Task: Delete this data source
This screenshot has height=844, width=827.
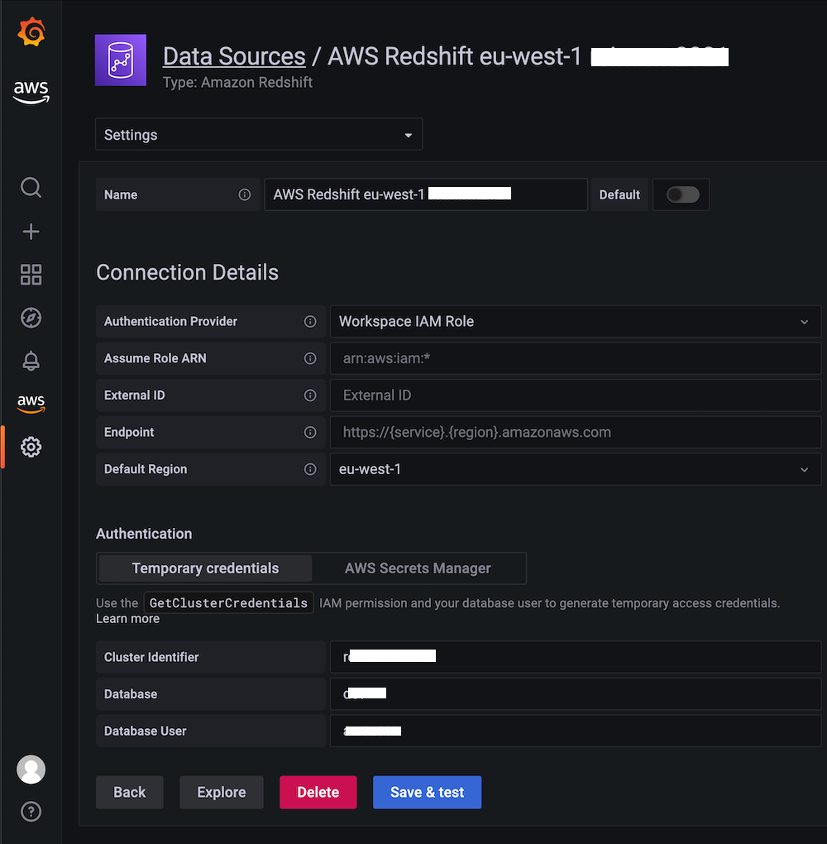Action: (318, 793)
